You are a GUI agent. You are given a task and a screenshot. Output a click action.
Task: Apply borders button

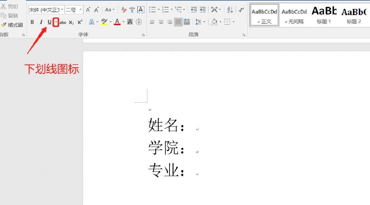pos(227,22)
